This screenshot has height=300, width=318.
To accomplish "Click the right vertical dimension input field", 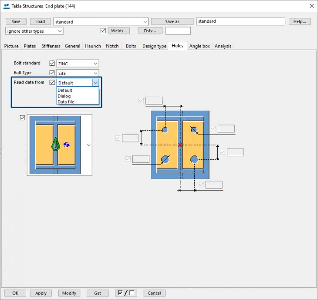I will point(235,152).
